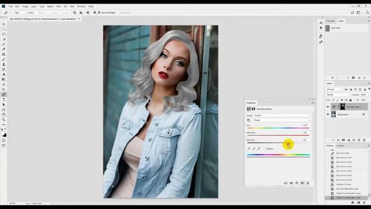
Task: Open the Window menu
Action: point(81,6)
